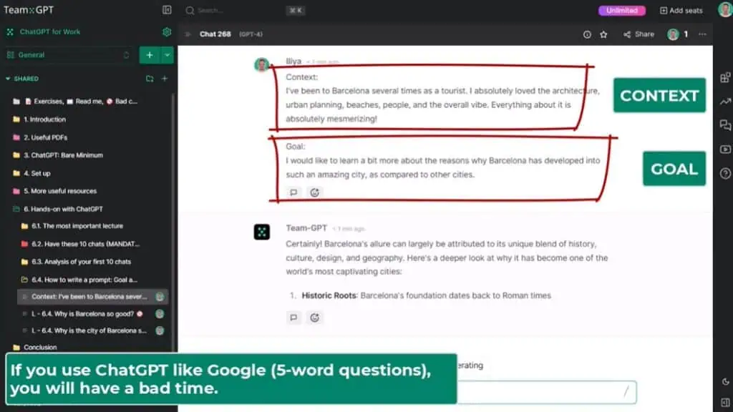Open the green new-chat dropdown arrow

167,55
